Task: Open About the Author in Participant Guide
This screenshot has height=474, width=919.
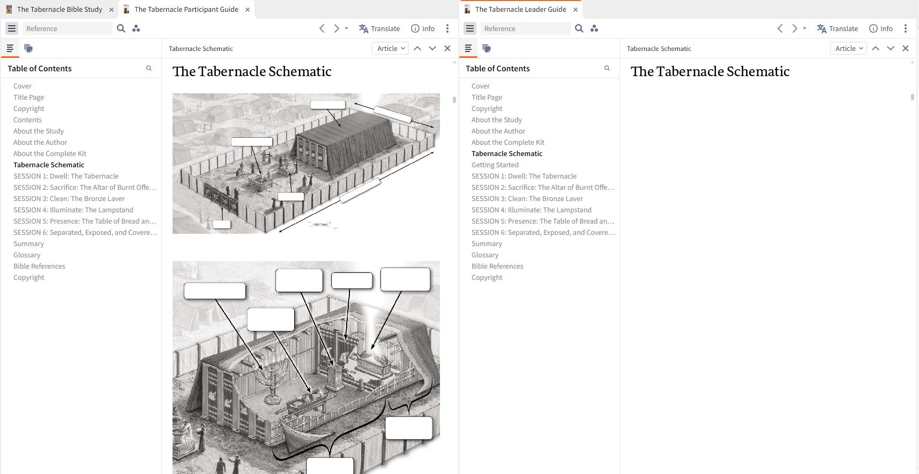Action: point(40,142)
